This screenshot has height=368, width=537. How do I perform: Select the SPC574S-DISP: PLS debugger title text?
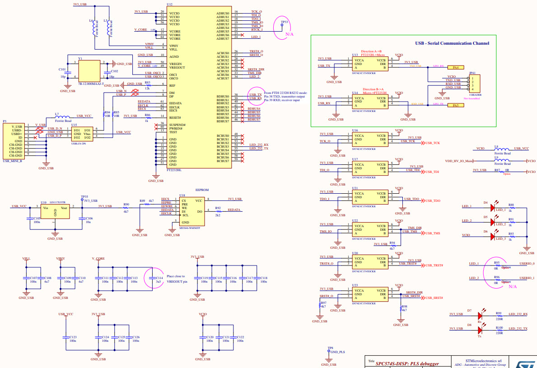coord(407,363)
